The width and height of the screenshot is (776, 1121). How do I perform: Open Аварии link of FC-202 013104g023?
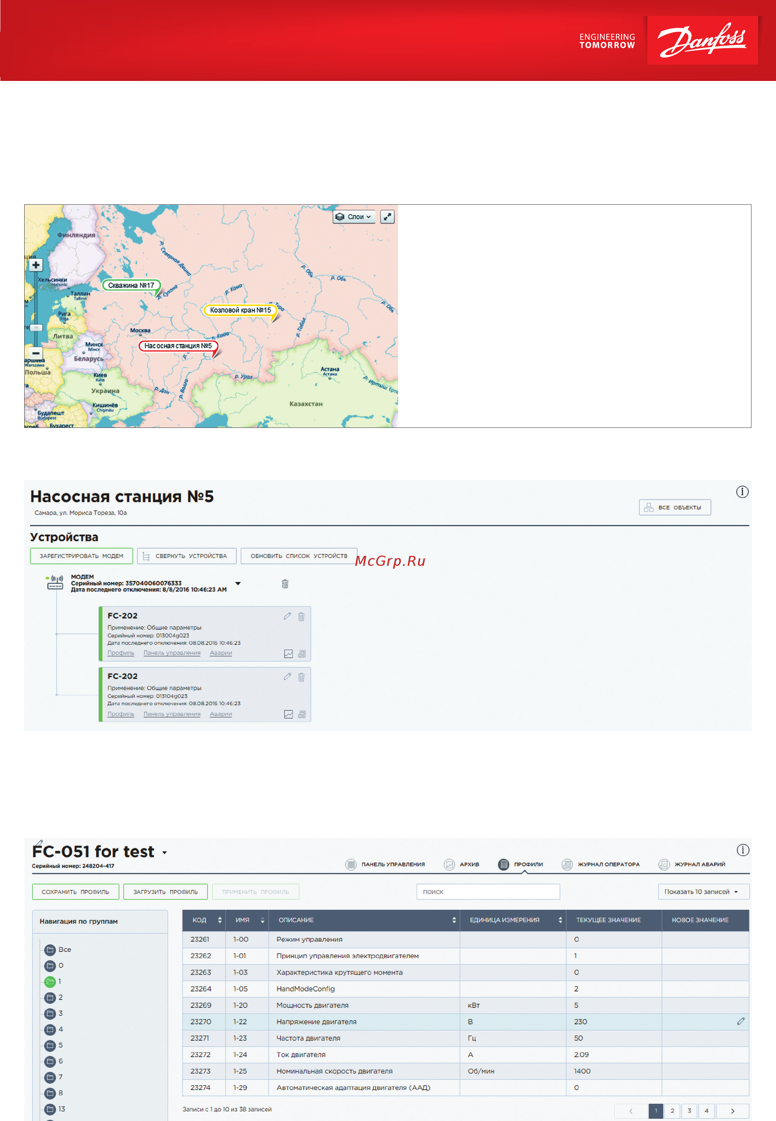(221, 714)
